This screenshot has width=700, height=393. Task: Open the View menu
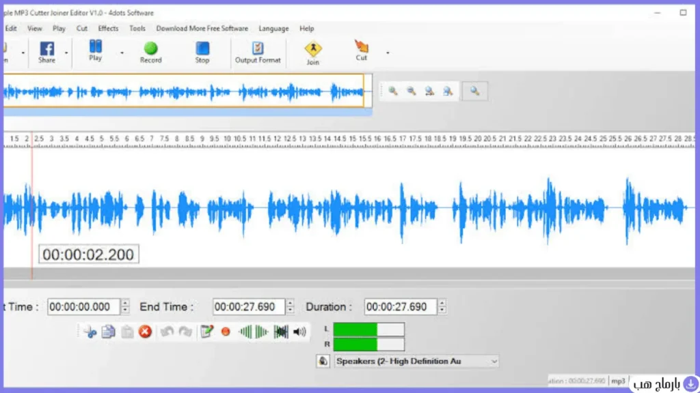(34, 29)
